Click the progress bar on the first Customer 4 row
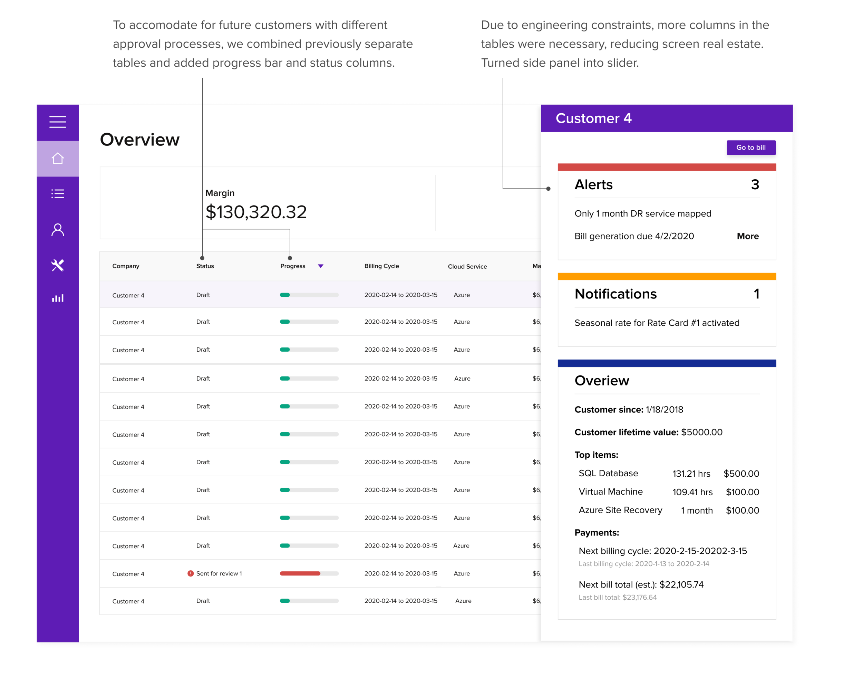This screenshot has width=863, height=677. click(309, 295)
